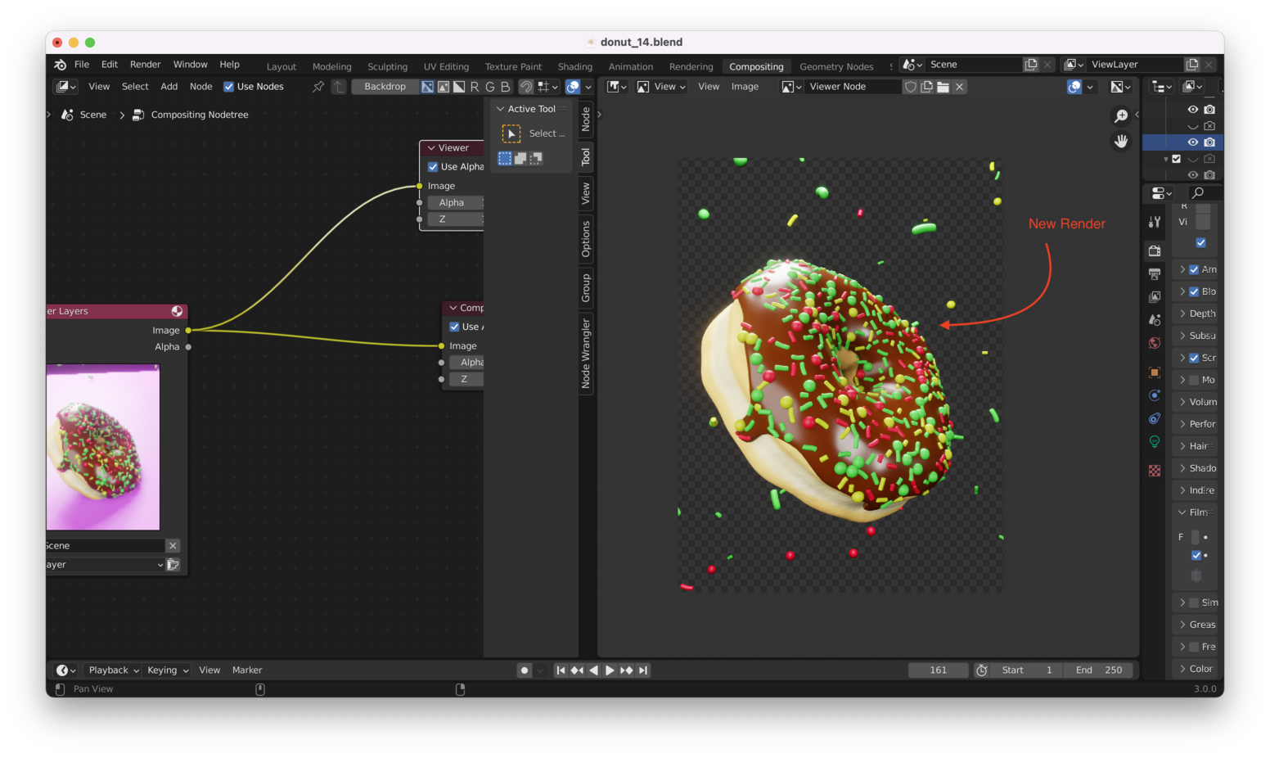Toggle the Use Nodes checkbox
This screenshot has width=1270, height=758.
(229, 87)
